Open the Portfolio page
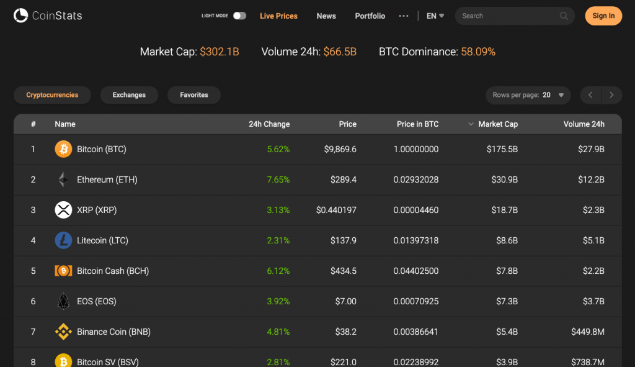635x367 pixels. pyautogui.click(x=370, y=16)
